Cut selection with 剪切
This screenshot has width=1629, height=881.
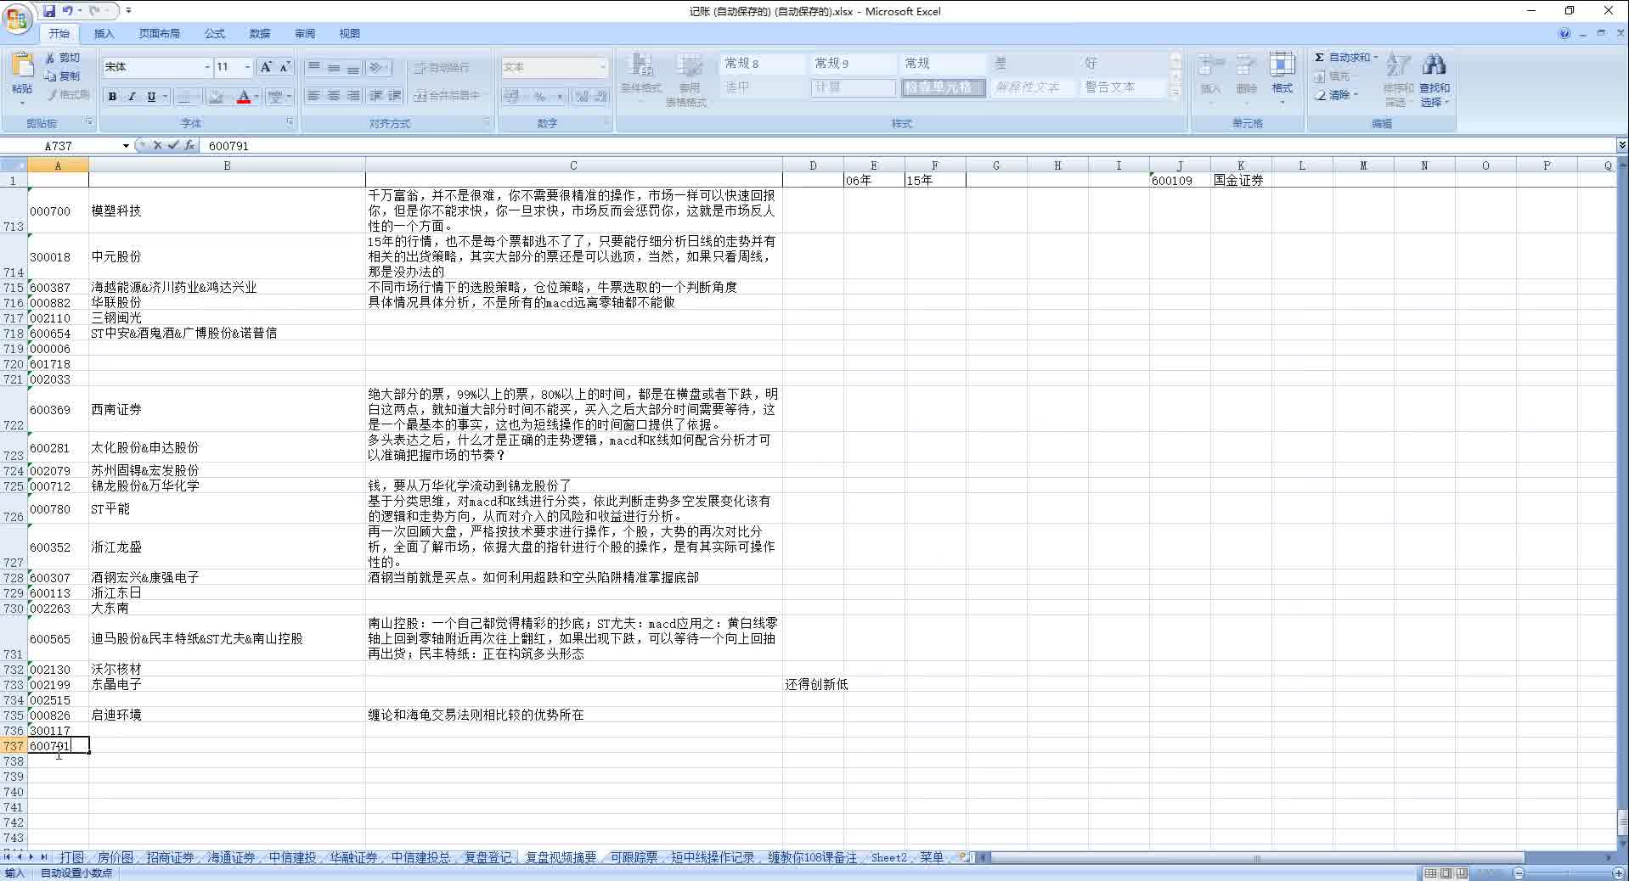(x=64, y=58)
